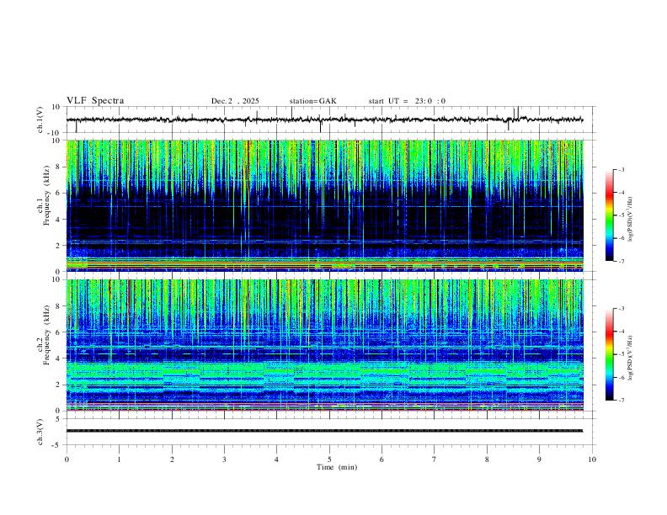Click the "ch.3(V)" axis label
The width and height of the screenshot is (667, 515).
pos(40,432)
